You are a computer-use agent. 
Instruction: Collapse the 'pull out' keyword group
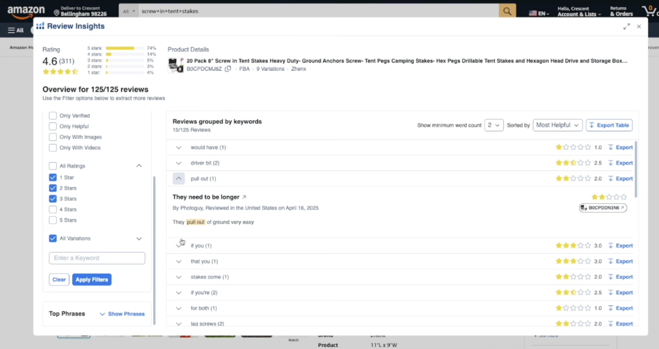[179, 179]
